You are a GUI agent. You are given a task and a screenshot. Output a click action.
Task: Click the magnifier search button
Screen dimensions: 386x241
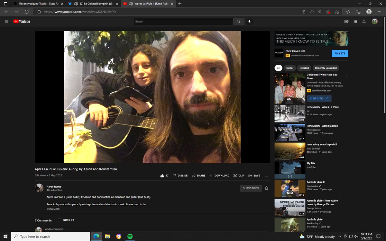[x=238, y=22]
